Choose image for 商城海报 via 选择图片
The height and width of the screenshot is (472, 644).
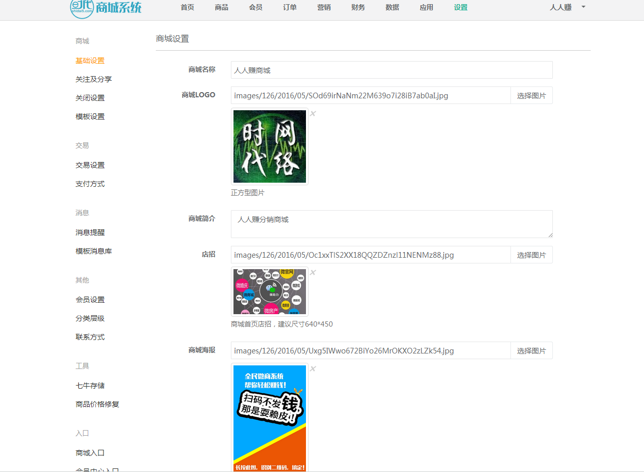point(531,351)
